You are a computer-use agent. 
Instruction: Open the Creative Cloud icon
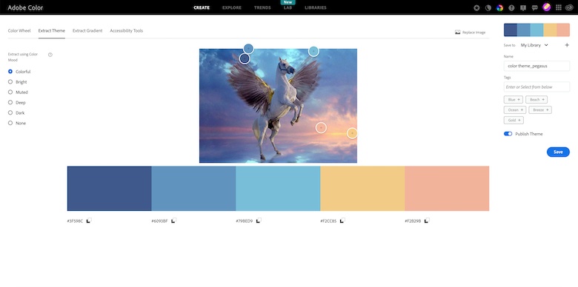point(569,7)
